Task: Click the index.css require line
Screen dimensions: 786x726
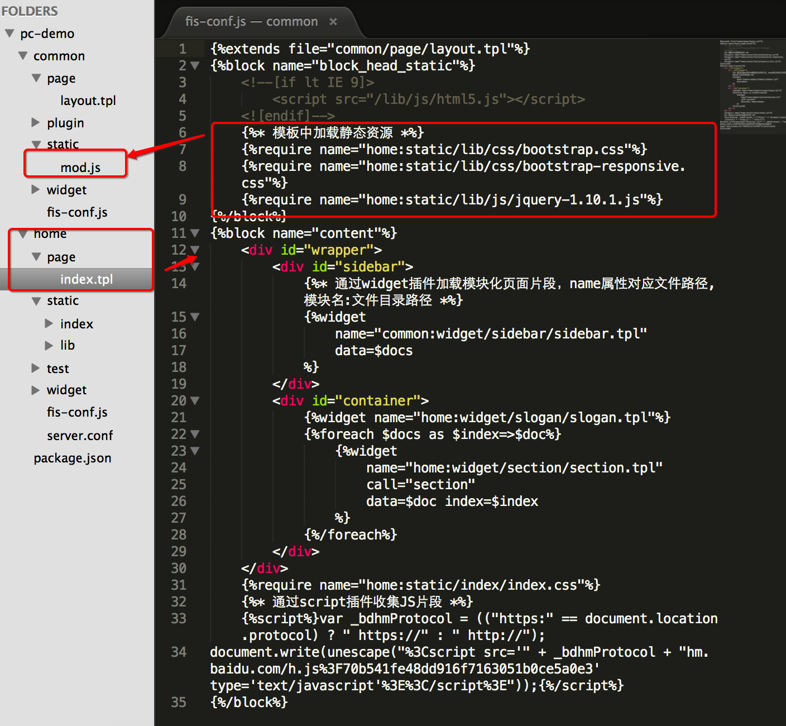Action: pyautogui.click(x=421, y=585)
